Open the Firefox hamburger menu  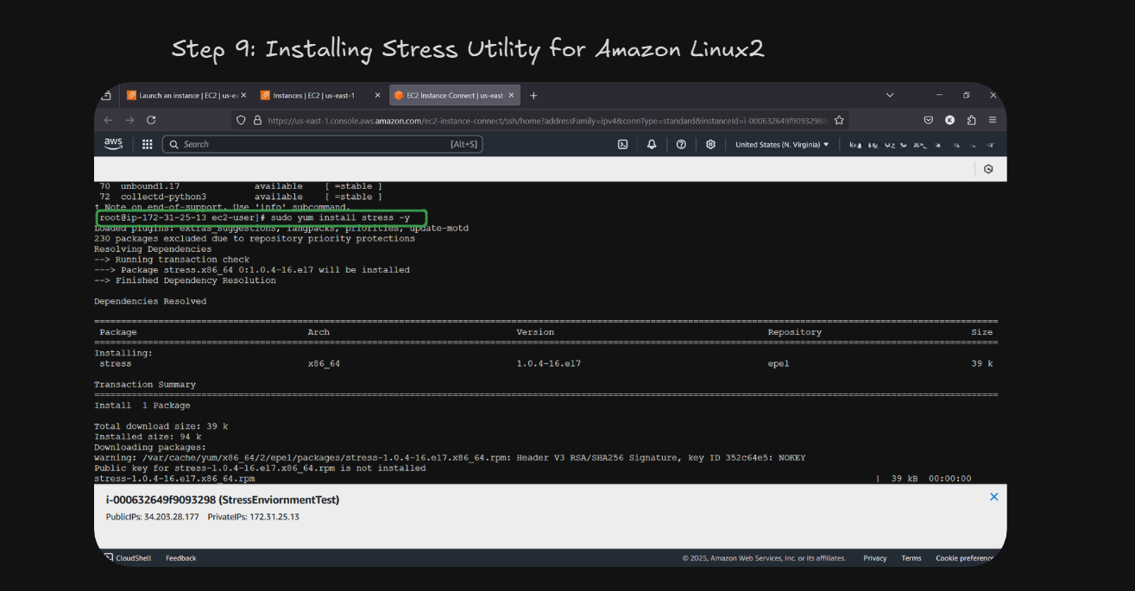pyautogui.click(x=993, y=120)
